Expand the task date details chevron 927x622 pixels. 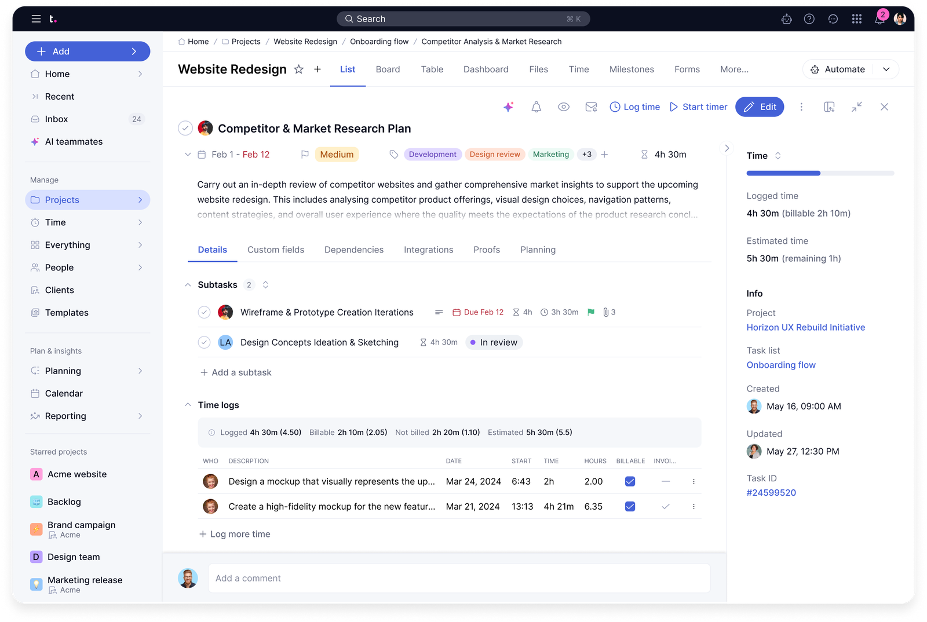pos(188,155)
